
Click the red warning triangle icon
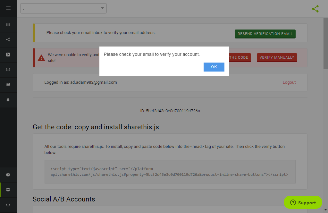tap(41, 57)
